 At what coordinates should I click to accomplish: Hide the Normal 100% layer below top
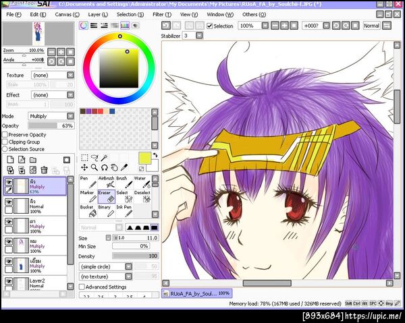point(9,202)
